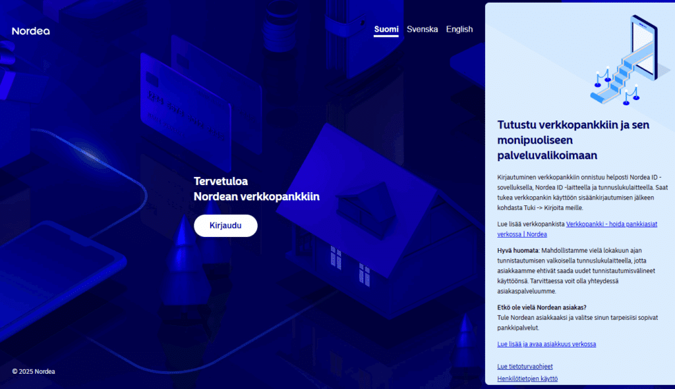The height and width of the screenshot is (389, 675).
Task: Click the 'Tule Nordean asiakkaaksi' text
Action: tap(577, 322)
